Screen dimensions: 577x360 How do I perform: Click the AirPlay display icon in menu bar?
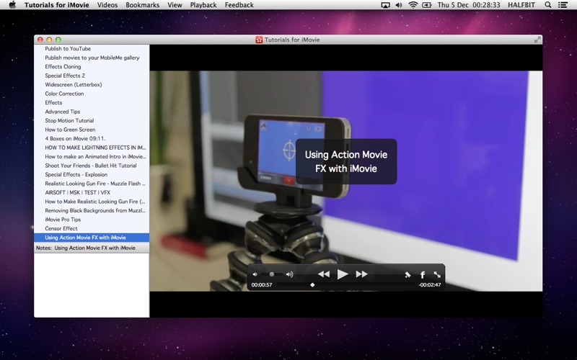click(385, 5)
